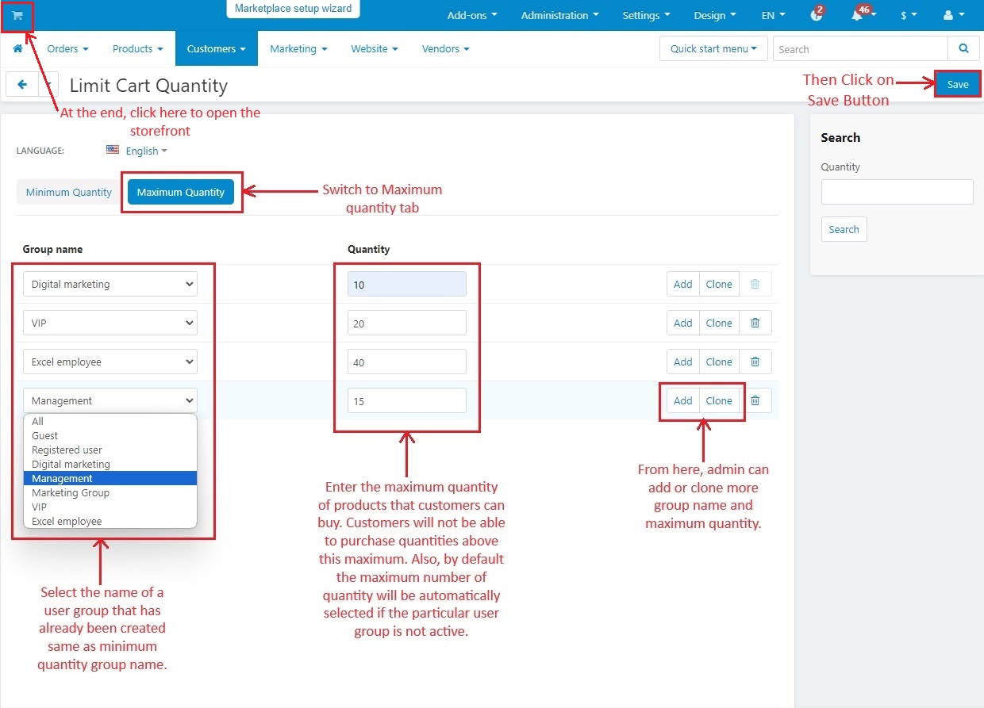Open the Vendors menu
Image resolution: width=984 pixels, height=708 pixels.
coord(445,48)
